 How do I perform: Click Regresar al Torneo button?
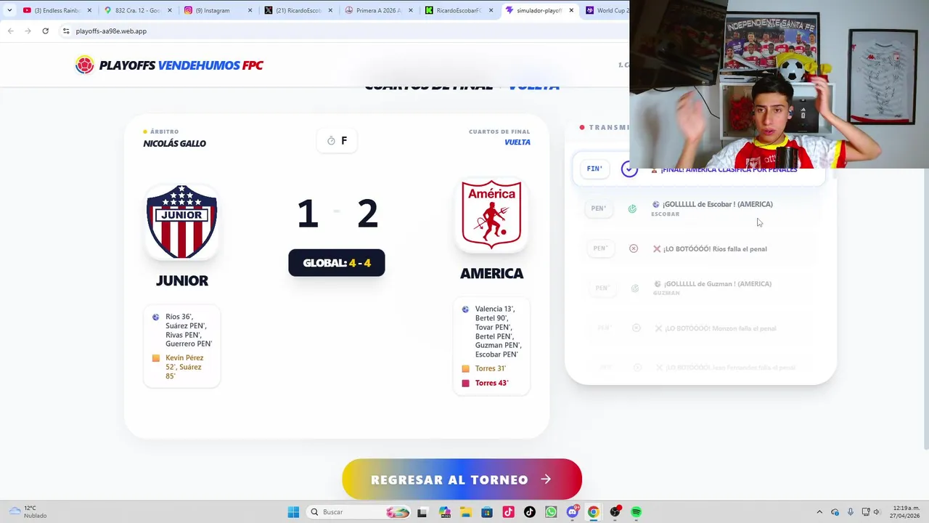pyautogui.click(x=462, y=479)
